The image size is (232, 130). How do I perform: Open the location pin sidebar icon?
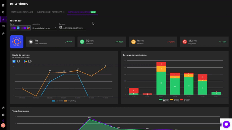[3, 12]
